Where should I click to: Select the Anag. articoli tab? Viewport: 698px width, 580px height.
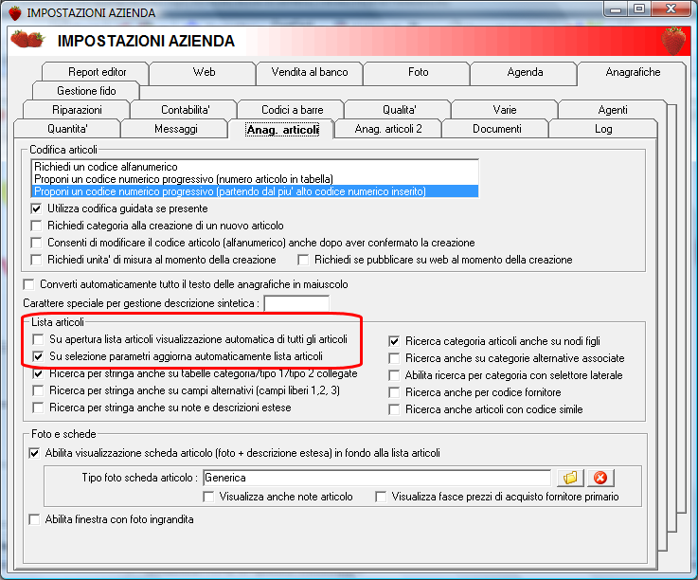click(282, 130)
